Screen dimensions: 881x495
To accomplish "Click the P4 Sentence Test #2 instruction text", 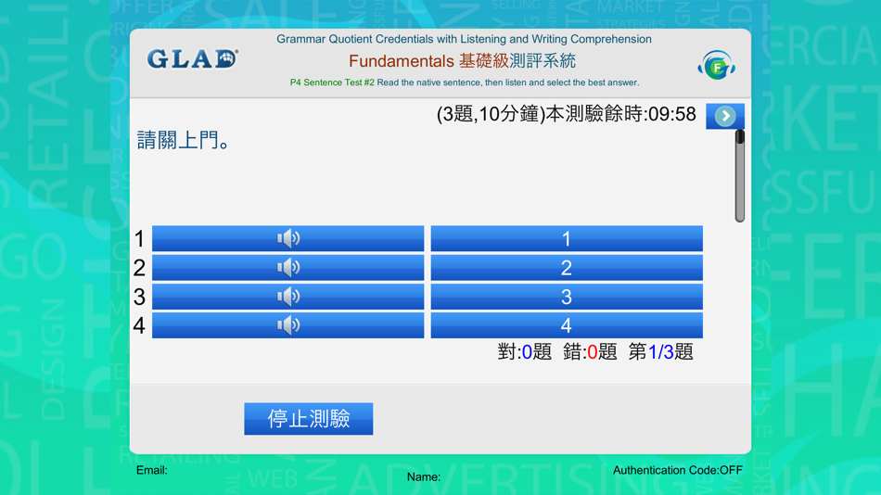I will pos(464,82).
